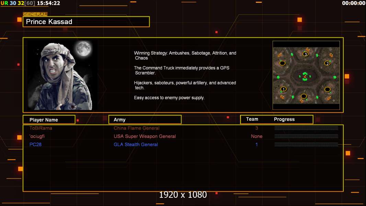Click 'ociugfi's loading progress bar

[306, 136]
